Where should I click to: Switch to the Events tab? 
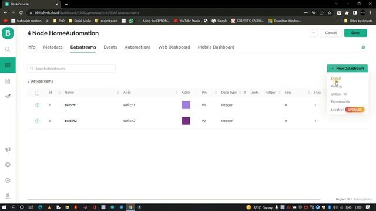click(x=110, y=47)
